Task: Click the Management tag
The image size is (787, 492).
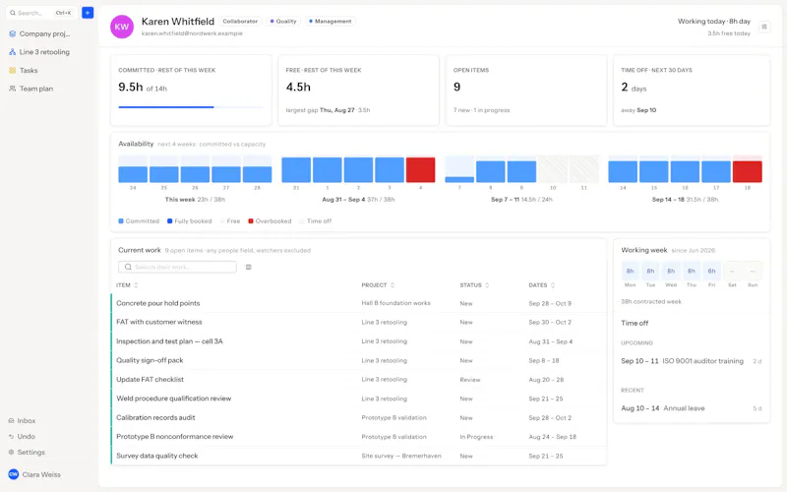Action: click(x=330, y=21)
